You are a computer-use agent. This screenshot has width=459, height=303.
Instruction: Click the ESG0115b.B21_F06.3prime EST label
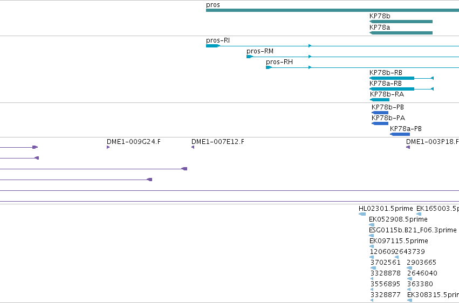point(413,230)
